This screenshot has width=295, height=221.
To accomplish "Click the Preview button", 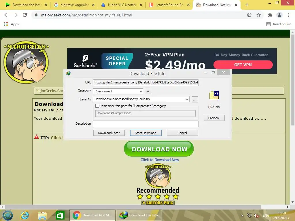I will coord(214,118).
